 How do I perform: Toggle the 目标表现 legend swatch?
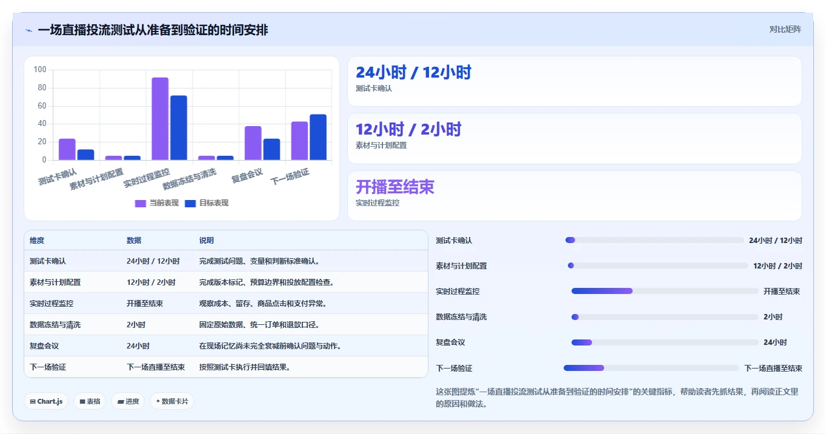[190, 204]
